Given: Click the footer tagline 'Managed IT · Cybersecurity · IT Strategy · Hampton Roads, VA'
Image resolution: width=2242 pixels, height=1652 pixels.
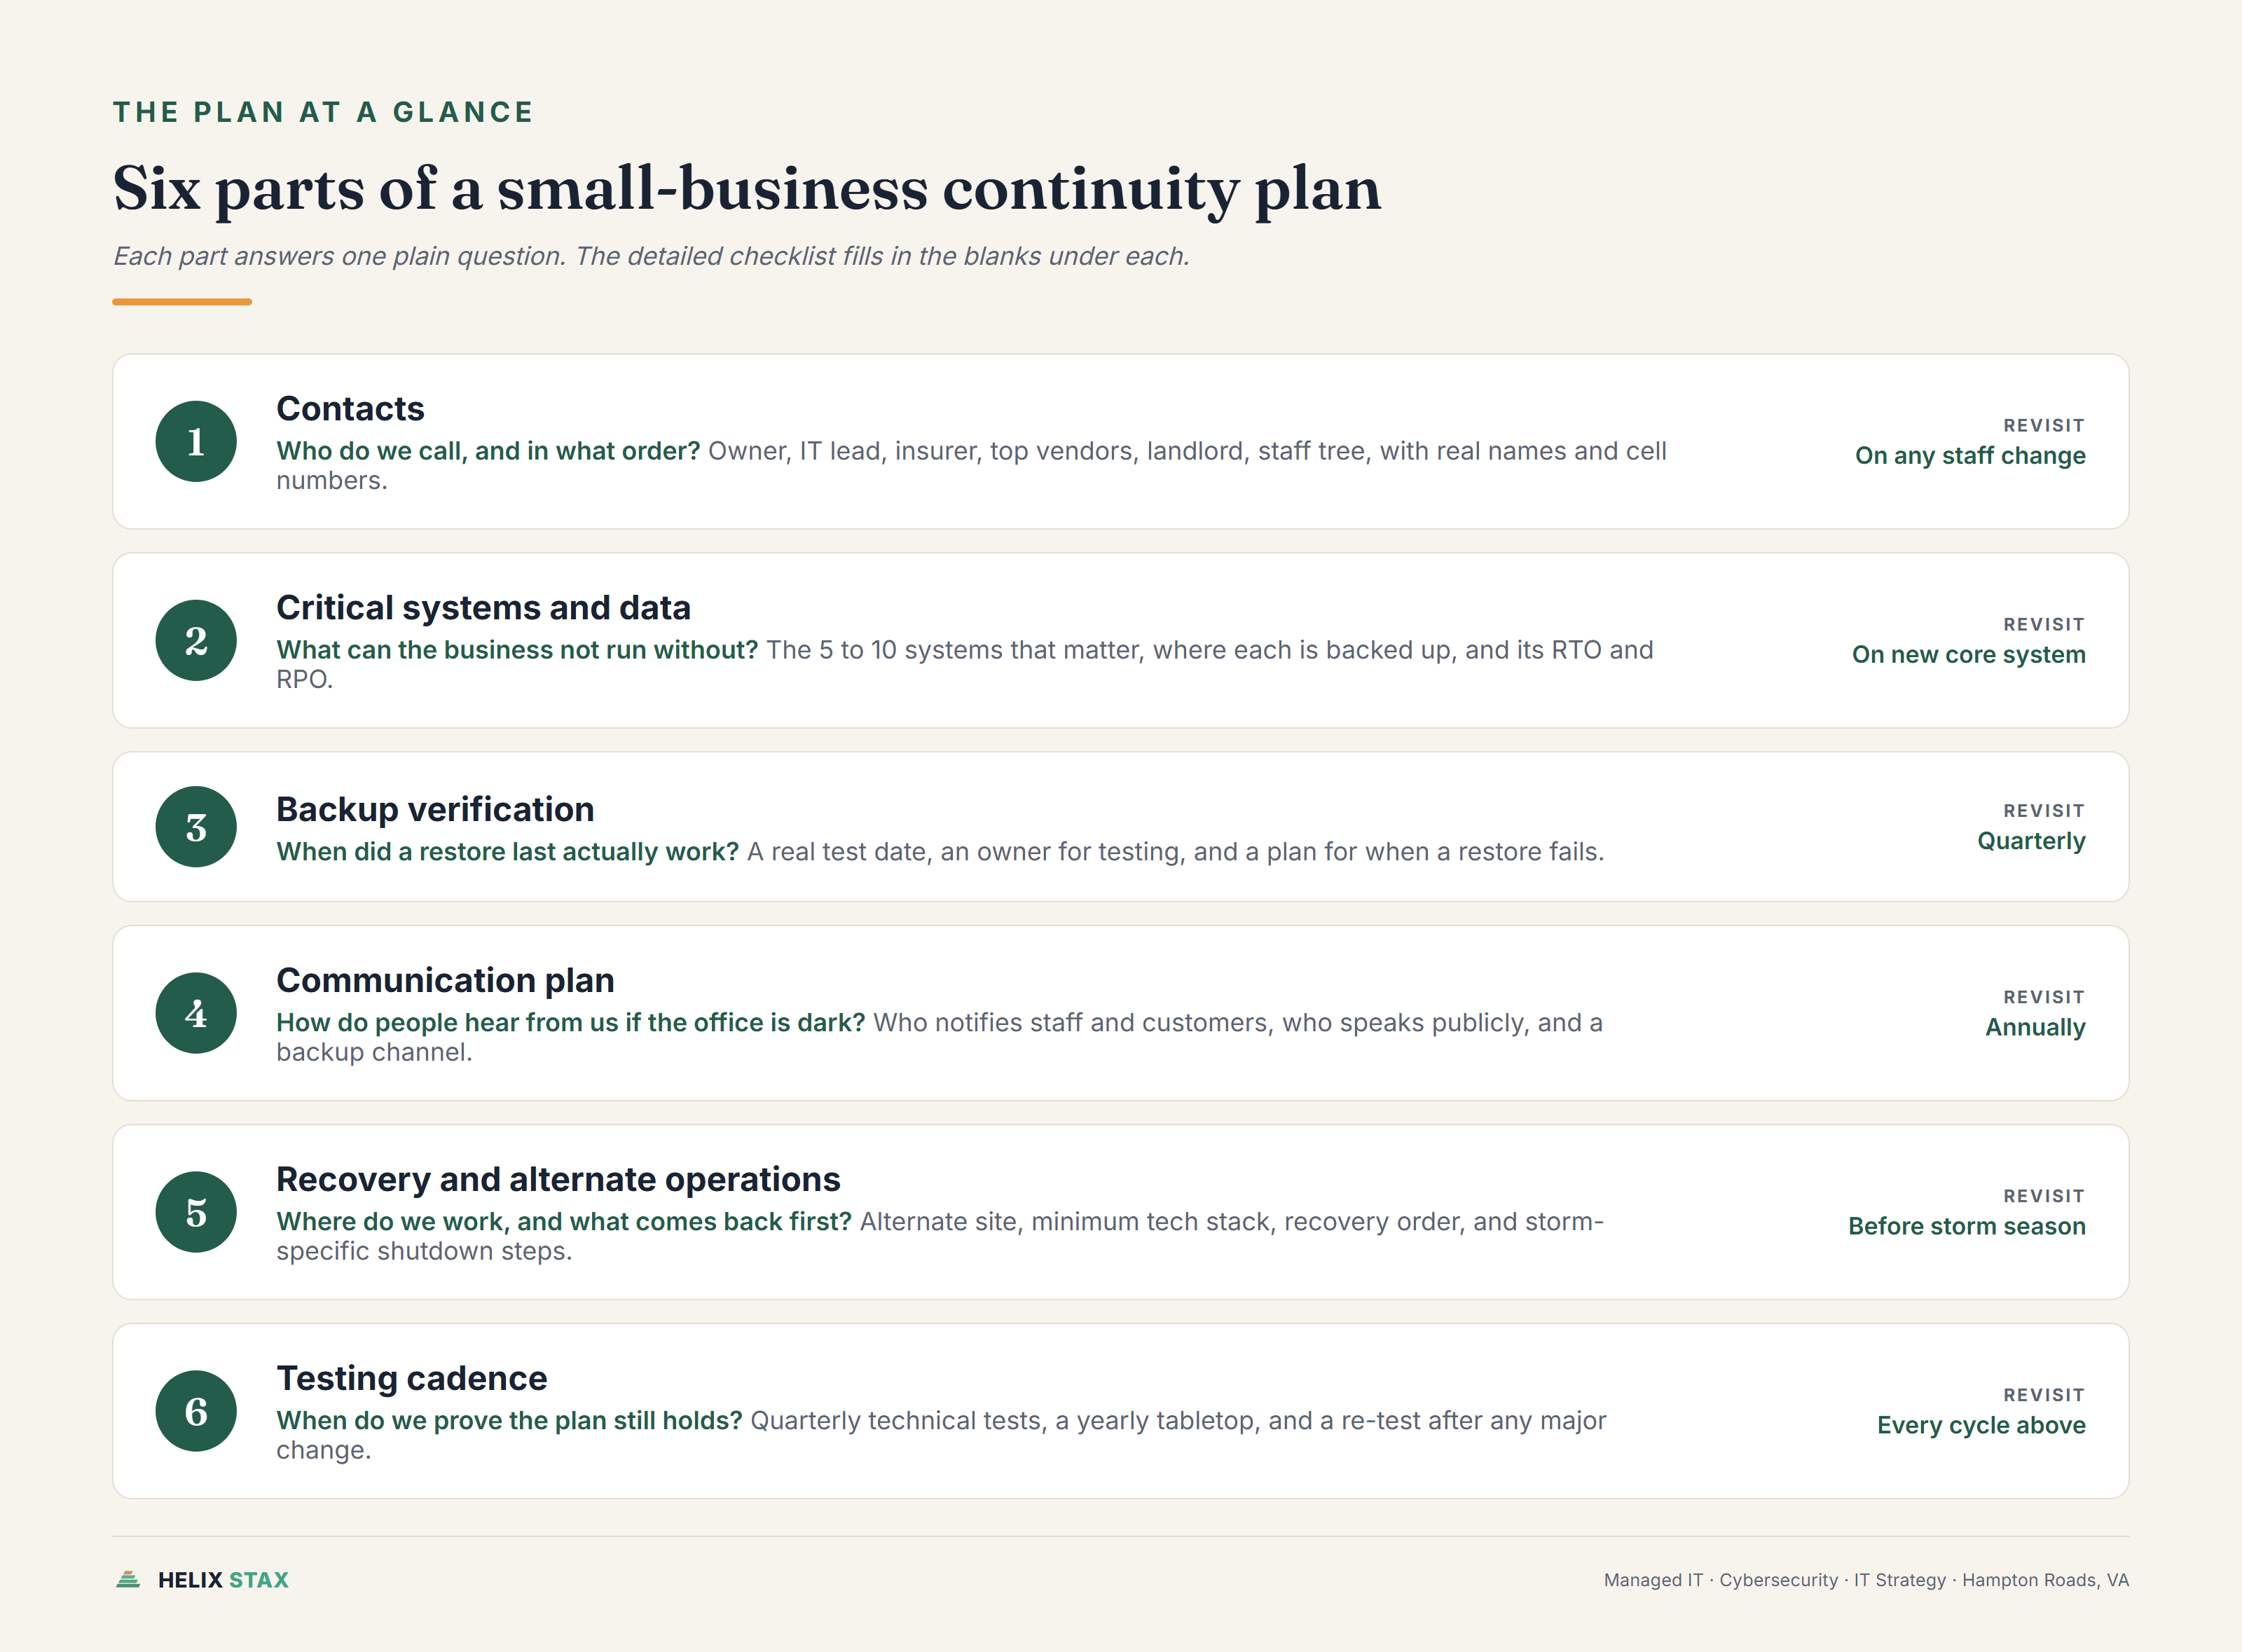Looking at the screenshot, I should 1866,1580.
